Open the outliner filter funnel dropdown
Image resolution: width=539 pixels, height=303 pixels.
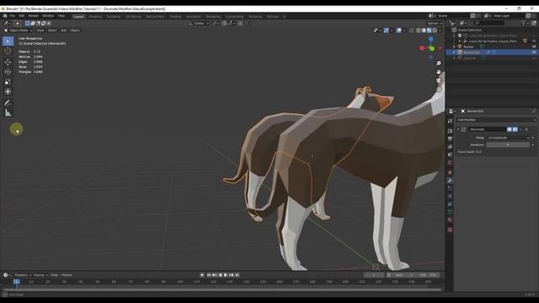click(x=525, y=23)
